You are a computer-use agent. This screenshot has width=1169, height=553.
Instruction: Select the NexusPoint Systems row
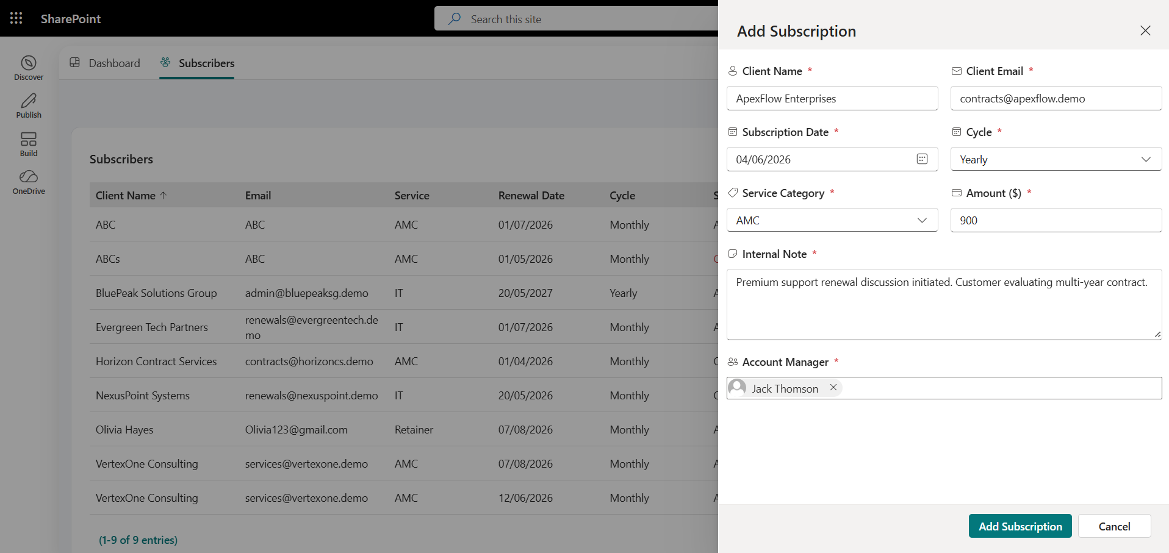(x=404, y=395)
